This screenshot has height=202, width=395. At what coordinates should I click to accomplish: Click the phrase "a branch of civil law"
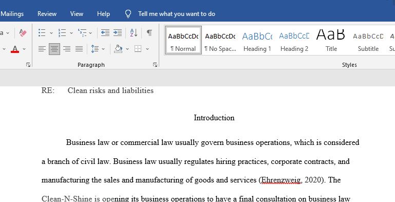[76, 161]
